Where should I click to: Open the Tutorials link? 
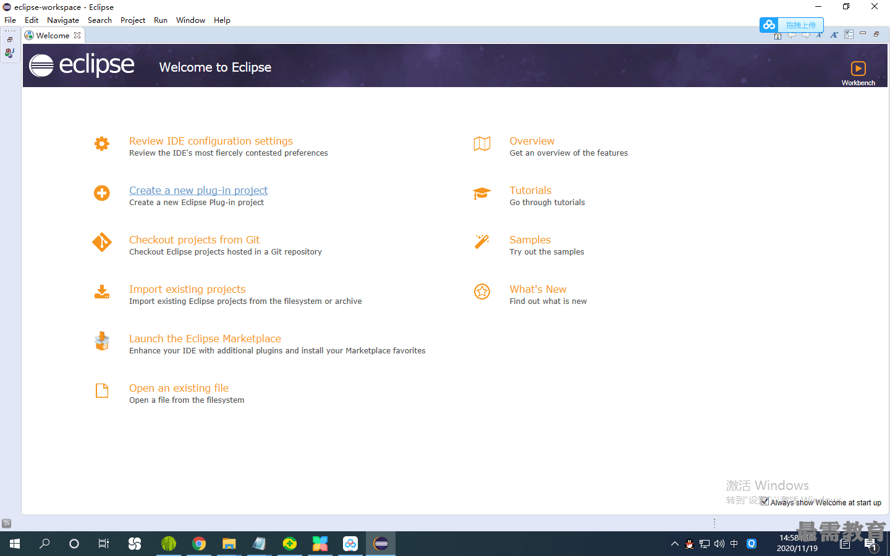coord(530,190)
